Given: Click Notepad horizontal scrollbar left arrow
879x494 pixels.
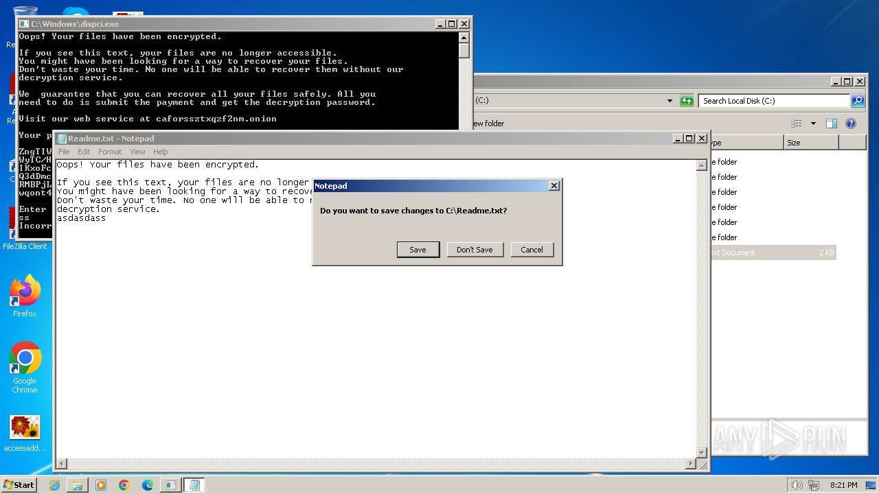Looking at the screenshot, I should point(61,464).
